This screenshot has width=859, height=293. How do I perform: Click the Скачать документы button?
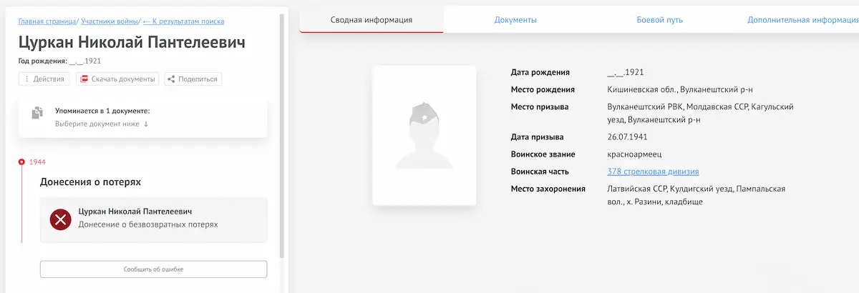[117, 79]
